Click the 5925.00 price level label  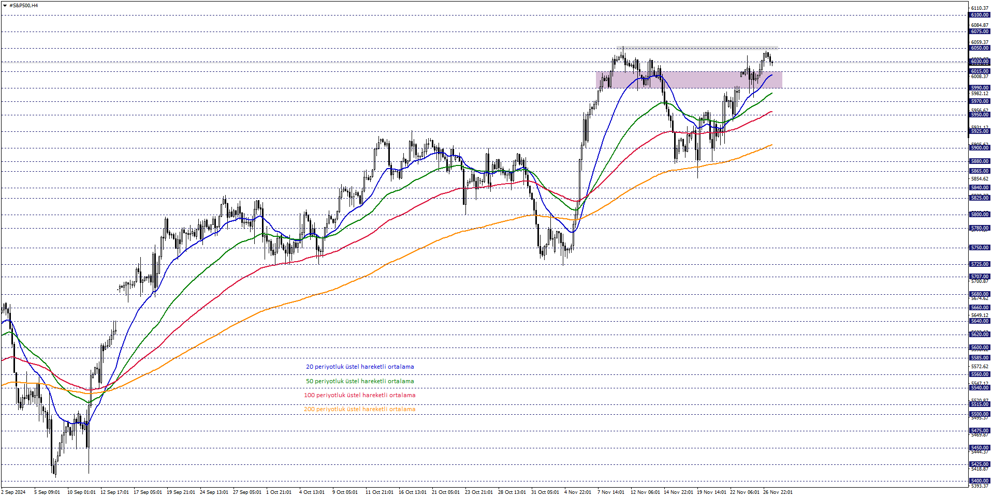click(980, 131)
